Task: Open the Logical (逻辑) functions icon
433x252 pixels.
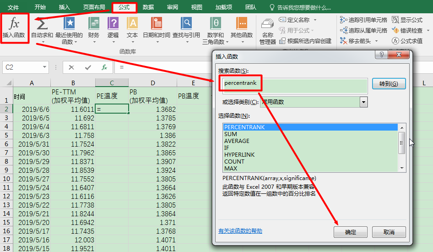Action: point(113,23)
